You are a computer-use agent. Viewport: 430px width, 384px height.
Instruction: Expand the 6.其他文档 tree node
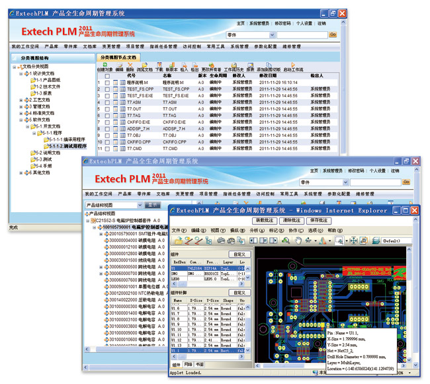(x=21, y=173)
